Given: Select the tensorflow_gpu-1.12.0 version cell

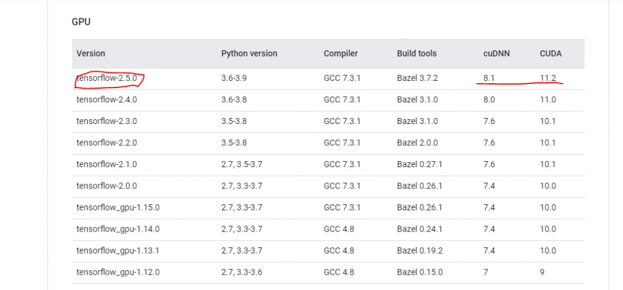Looking at the screenshot, I should coord(118,272).
